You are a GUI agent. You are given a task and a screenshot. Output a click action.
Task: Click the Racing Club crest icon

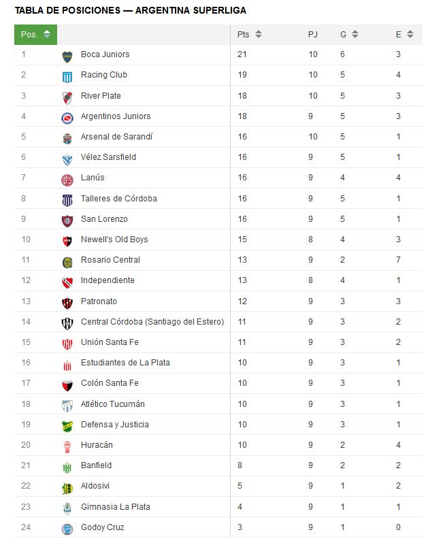pos(67,78)
